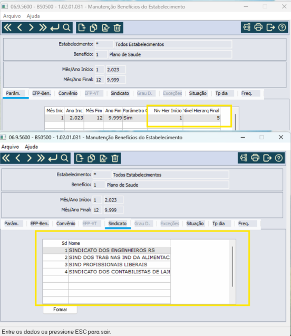Hierarchy icon in back window toolbar

[247, 27]
